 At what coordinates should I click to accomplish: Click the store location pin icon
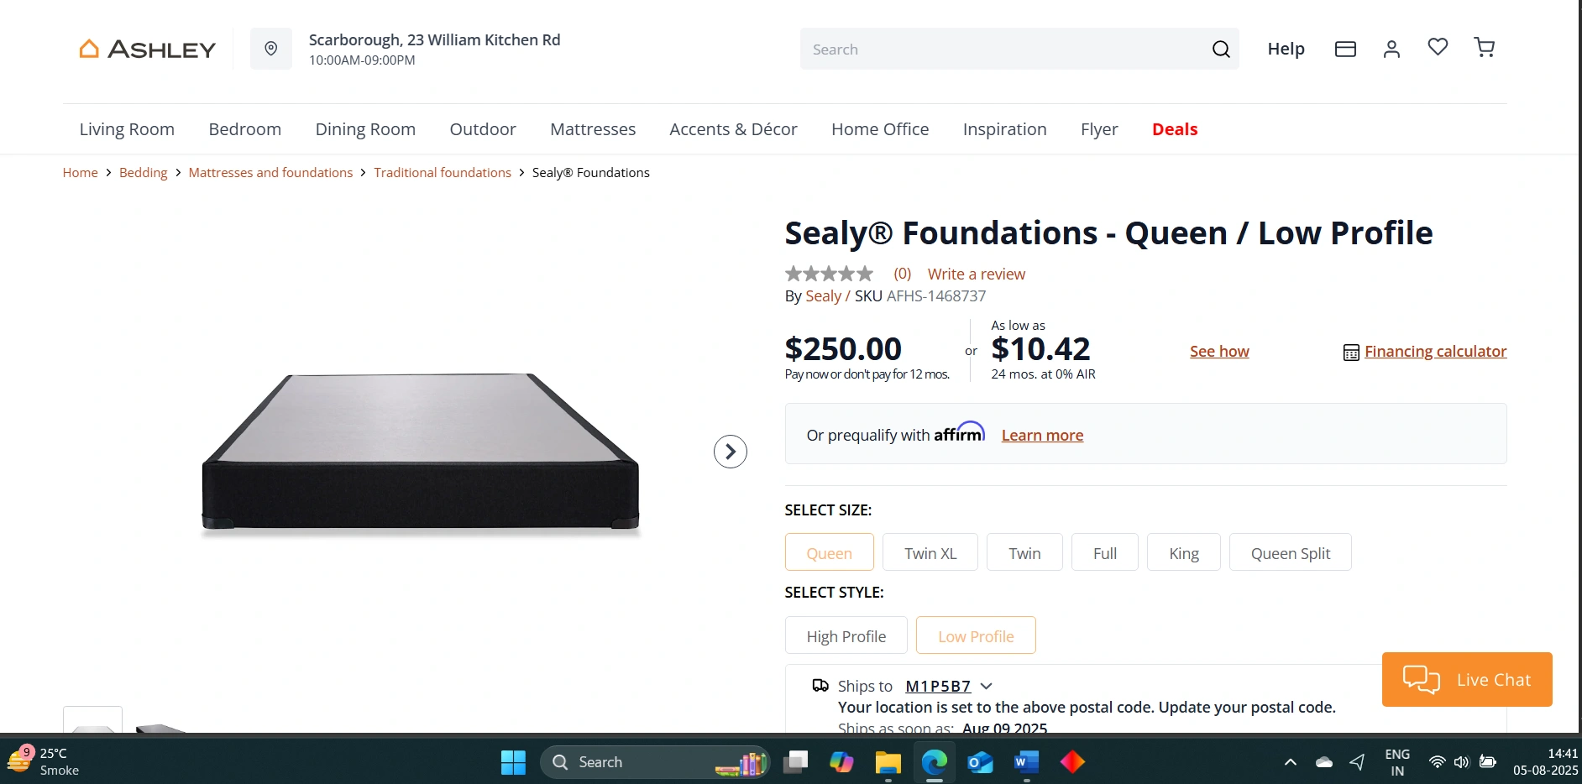pos(271,49)
